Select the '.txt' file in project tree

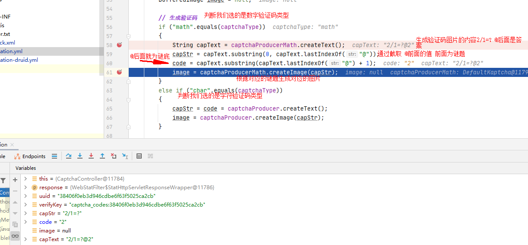(5, 34)
